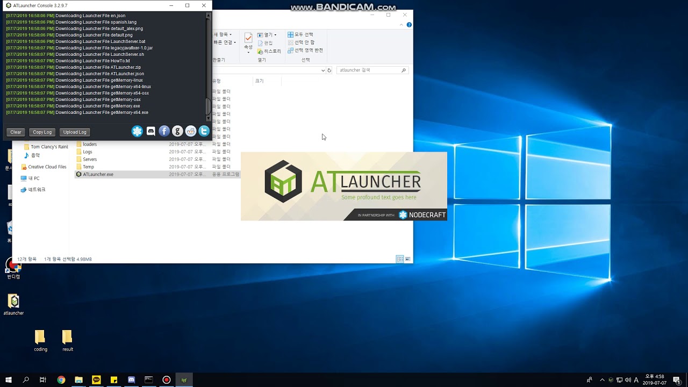Open 음악 in Explorer navigation pane
Image resolution: width=688 pixels, height=387 pixels.
[x=32, y=155]
